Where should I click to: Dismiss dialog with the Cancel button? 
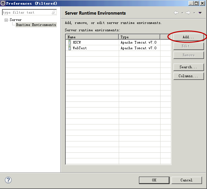[x=186, y=180]
